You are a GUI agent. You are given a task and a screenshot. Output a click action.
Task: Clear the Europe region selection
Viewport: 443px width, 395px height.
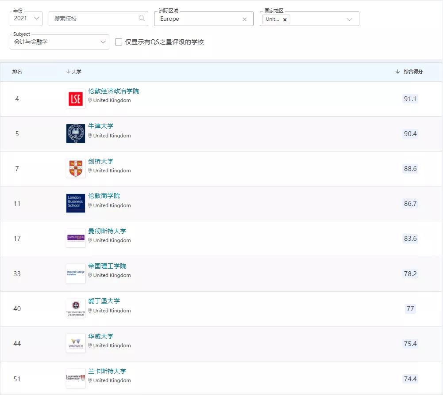244,19
